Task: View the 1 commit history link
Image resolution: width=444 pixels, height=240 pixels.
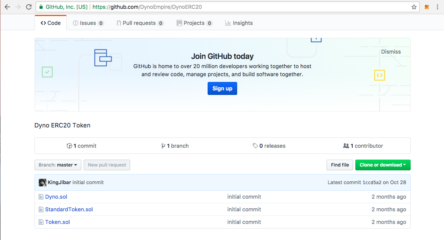Action: point(82,146)
